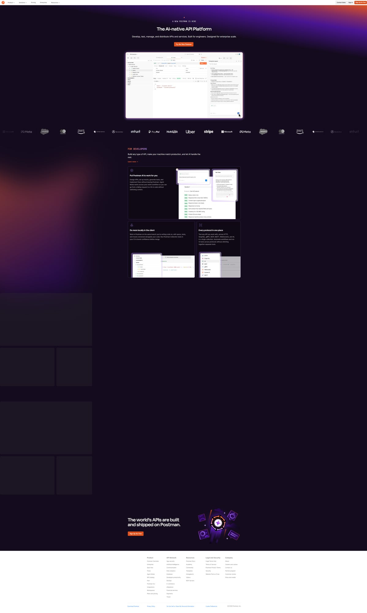This screenshot has width=367, height=613.
Task: Open Data analytics footer link
Action: click(x=171, y=571)
